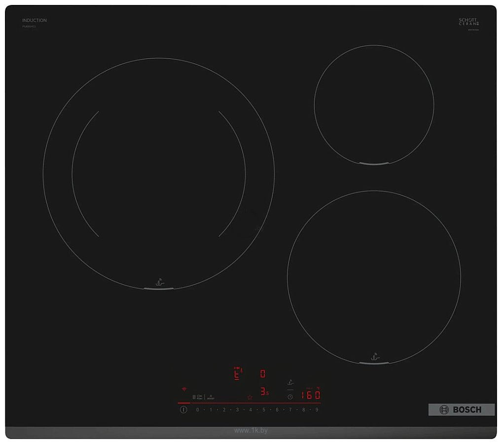Set power level 8 on the slider
Viewport: 502px width, 444px height.
pyautogui.click(x=303, y=410)
